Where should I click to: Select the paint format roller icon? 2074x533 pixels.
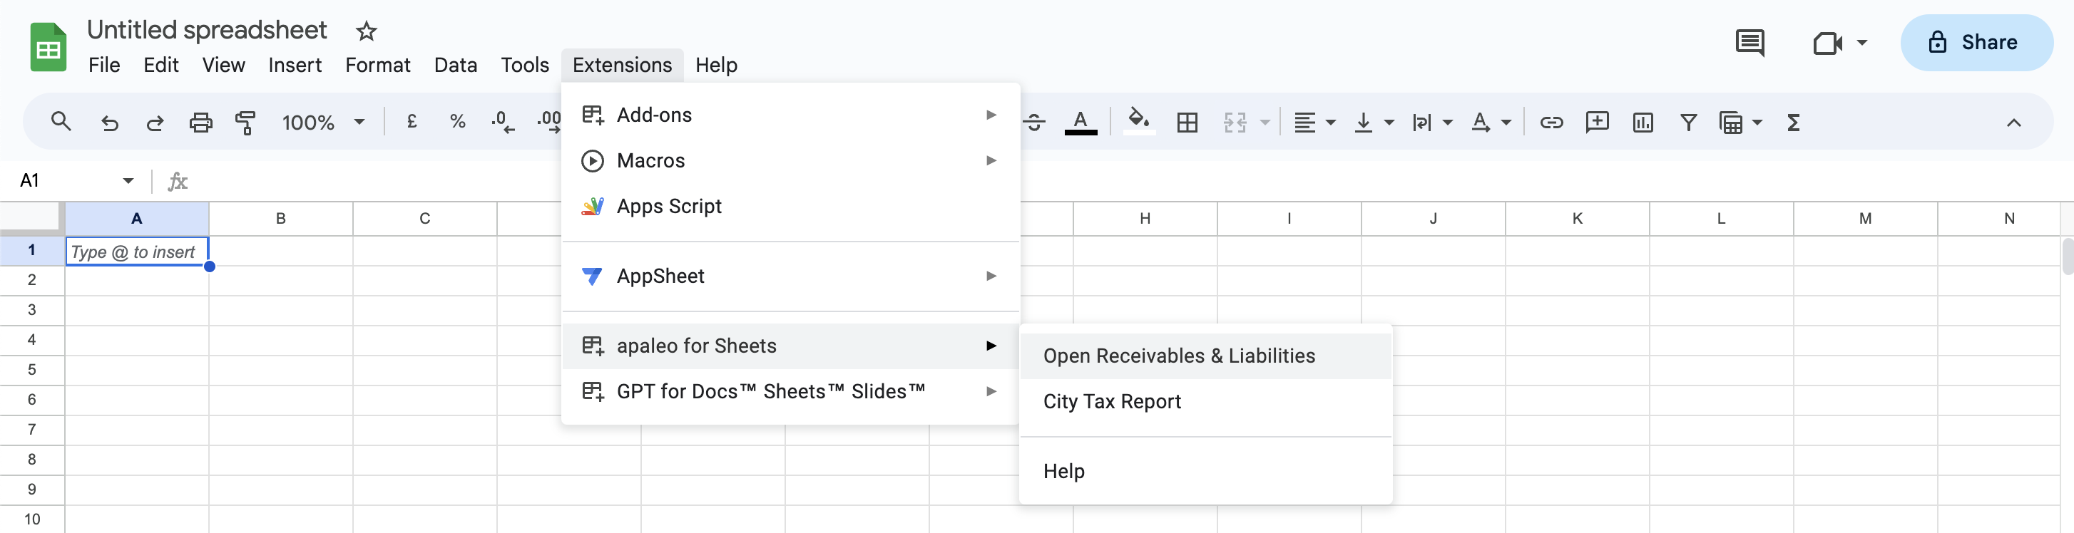click(x=245, y=122)
